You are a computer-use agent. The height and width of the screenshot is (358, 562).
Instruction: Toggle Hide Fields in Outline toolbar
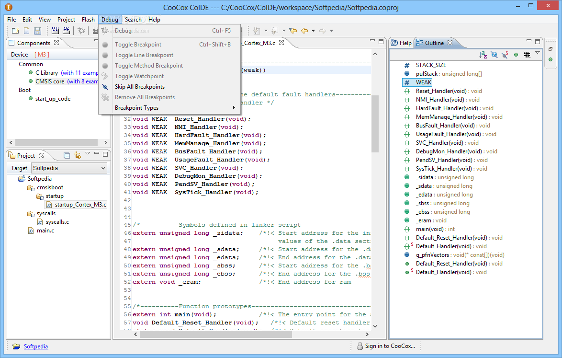pyautogui.click(x=494, y=55)
